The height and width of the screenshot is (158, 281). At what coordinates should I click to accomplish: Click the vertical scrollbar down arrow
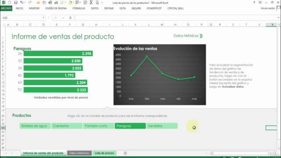point(279,148)
